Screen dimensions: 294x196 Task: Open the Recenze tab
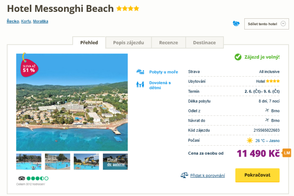pos(168,43)
